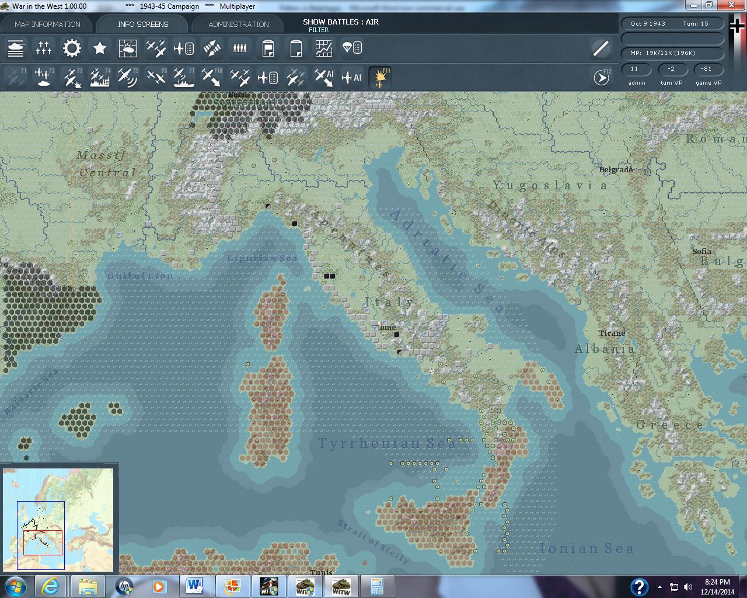Click the star icon in the info toolbar
The height and width of the screenshot is (598, 747).
coord(100,48)
